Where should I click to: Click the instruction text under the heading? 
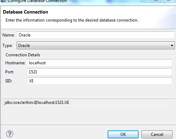pos(72,20)
